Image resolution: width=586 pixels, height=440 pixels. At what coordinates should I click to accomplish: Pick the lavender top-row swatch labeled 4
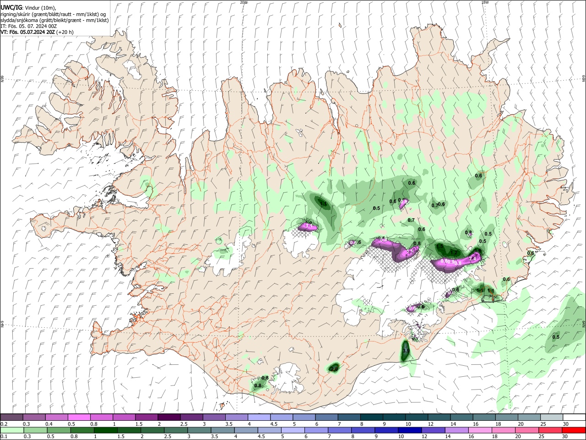click(x=259, y=418)
